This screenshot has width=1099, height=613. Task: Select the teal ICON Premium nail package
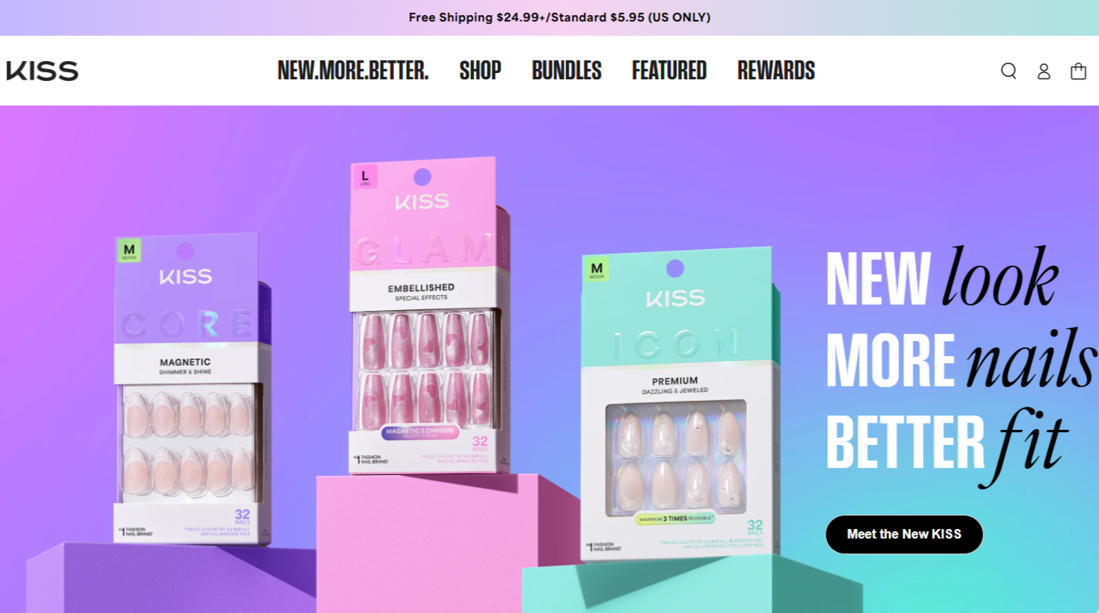tap(680, 403)
